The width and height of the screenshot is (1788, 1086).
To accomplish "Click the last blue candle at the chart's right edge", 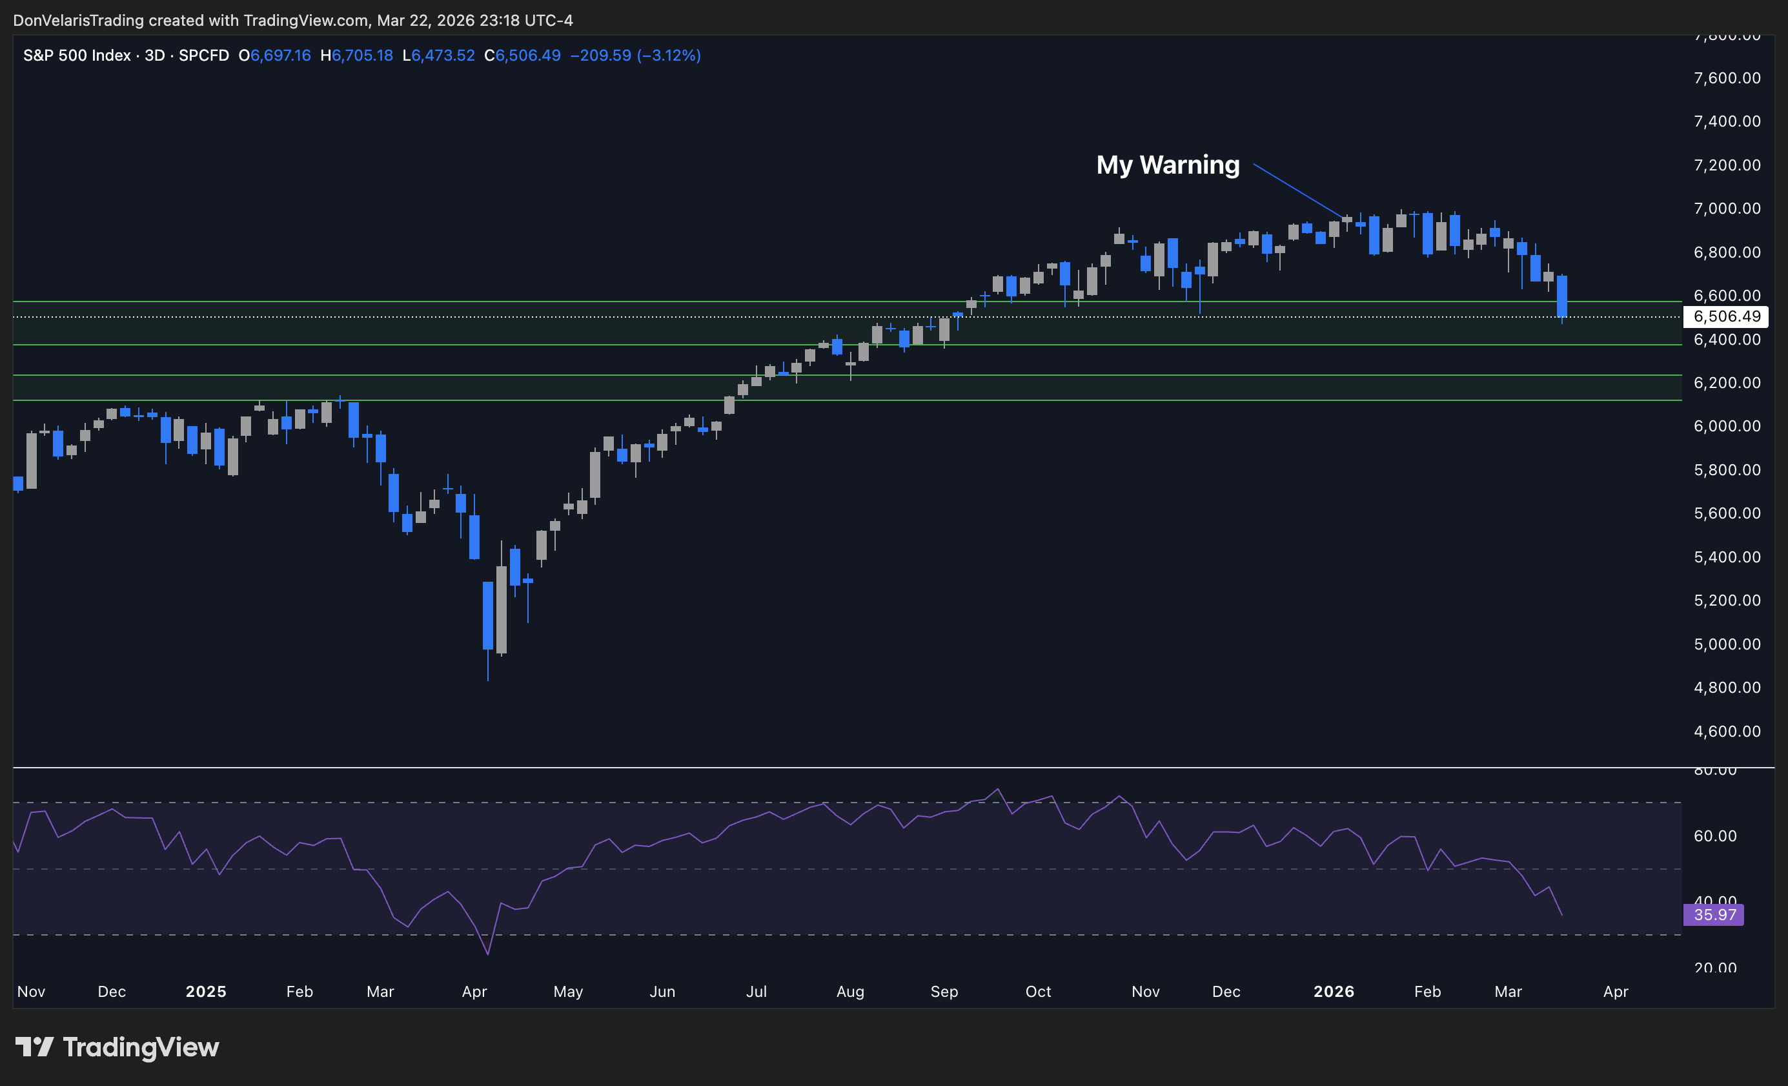I will 1561,296.
